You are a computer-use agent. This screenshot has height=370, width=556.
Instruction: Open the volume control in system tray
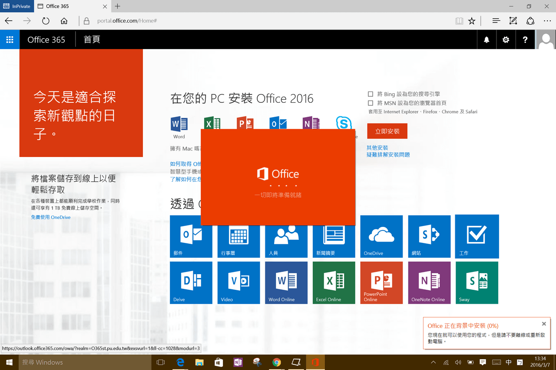tap(458, 362)
